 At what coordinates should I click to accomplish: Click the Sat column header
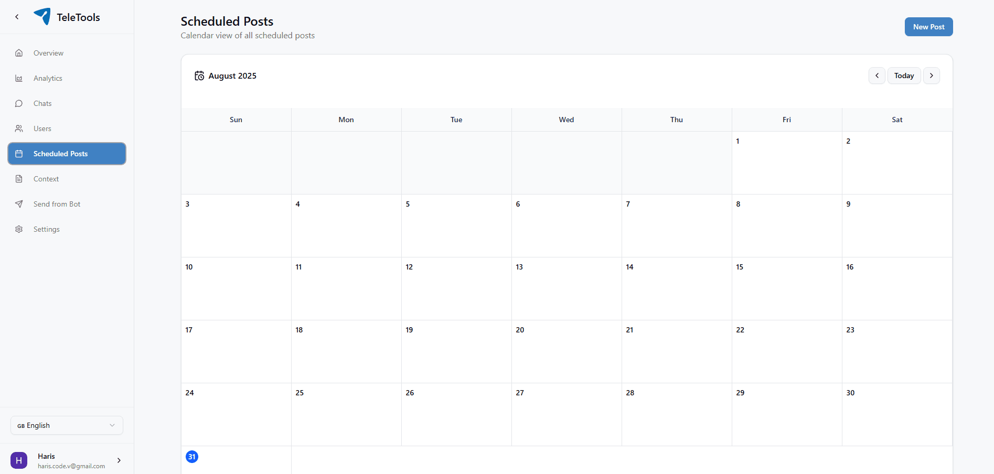(x=897, y=120)
